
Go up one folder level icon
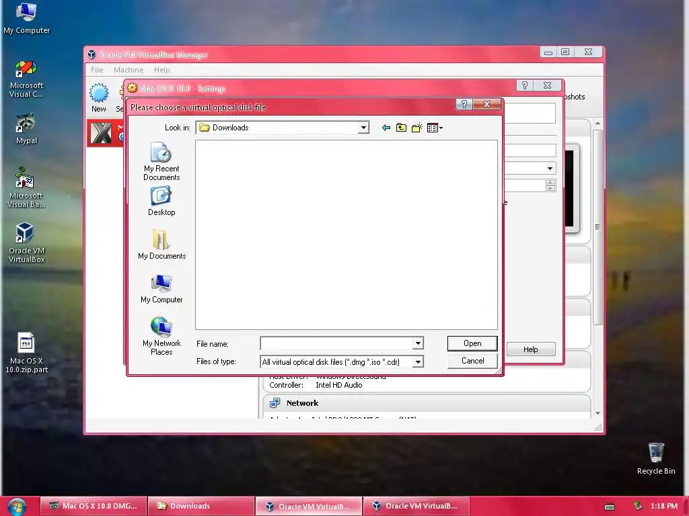pyautogui.click(x=401, y=128)
